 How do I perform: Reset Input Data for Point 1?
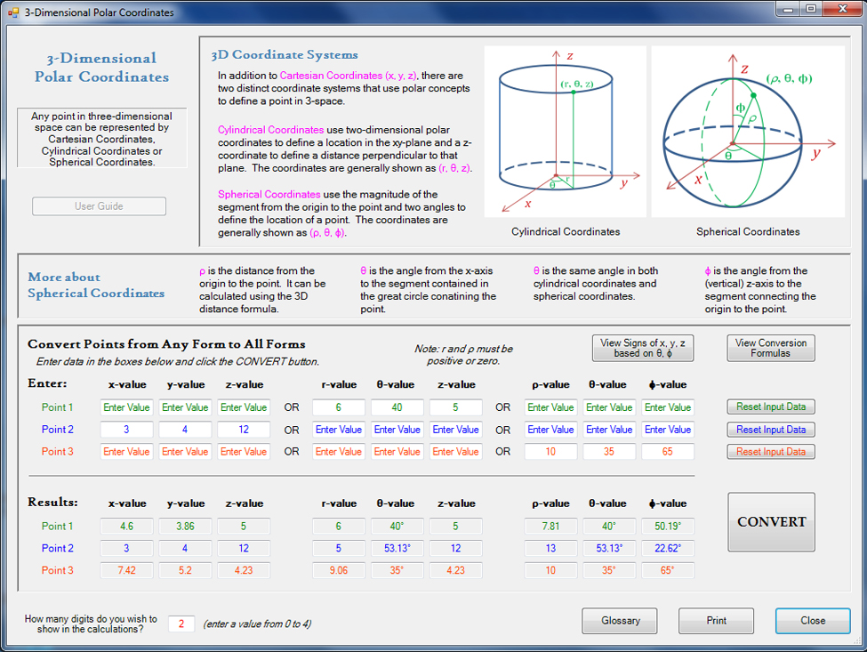point(770,407)
